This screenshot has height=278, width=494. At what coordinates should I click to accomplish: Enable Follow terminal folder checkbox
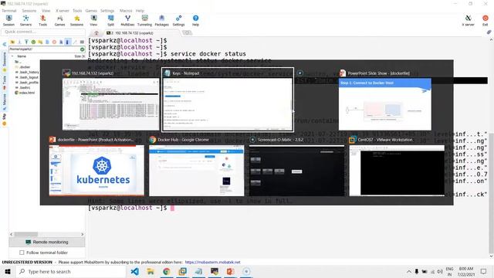coord(22,253)
